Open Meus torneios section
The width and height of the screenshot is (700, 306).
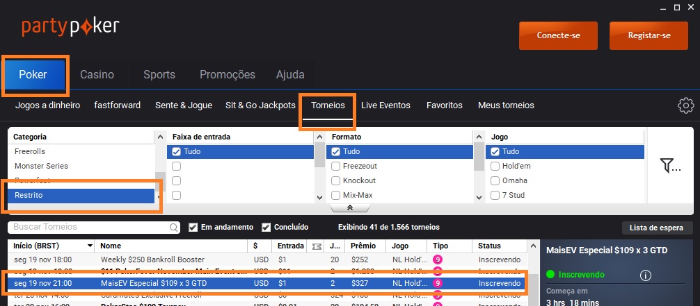point(506,105)
